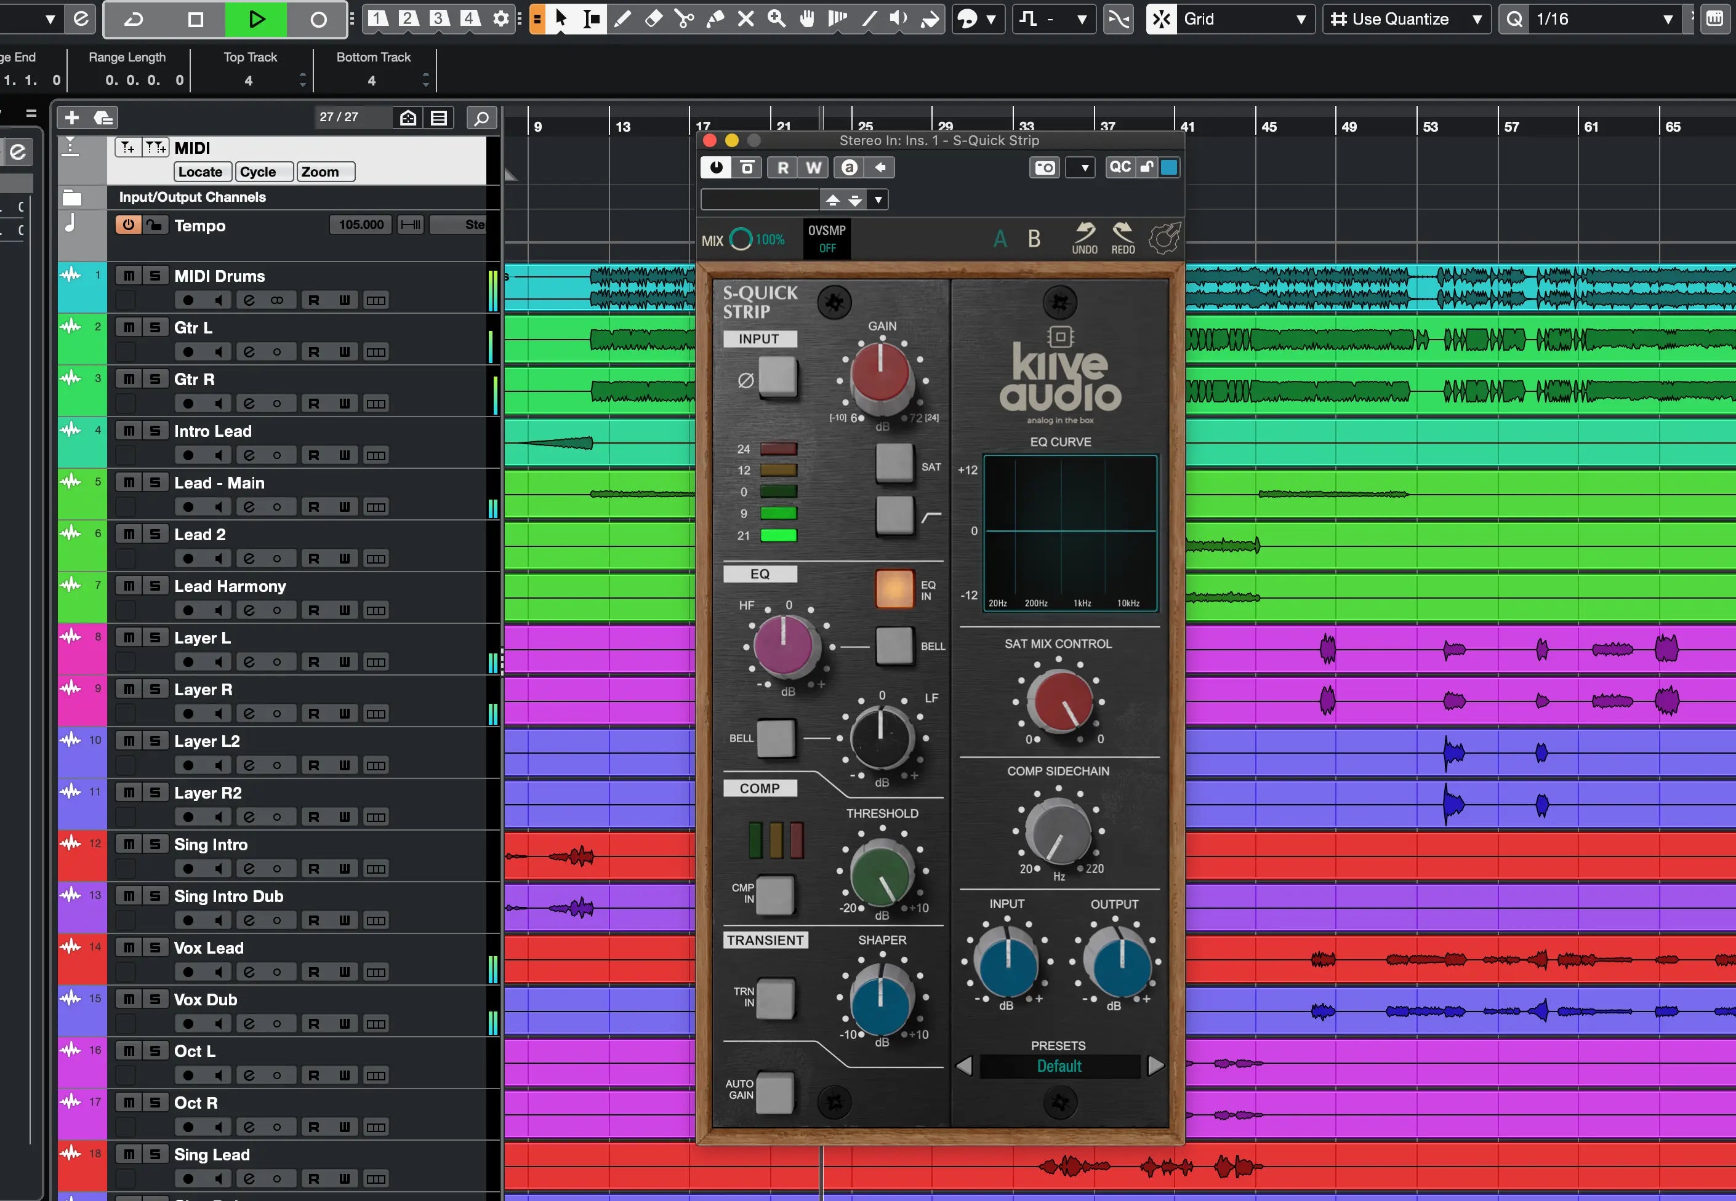Click the plugin snapshot camera icon
Image resolution: width=1736 pixels, height=1201 pixels.
(x=1044, y=168)
